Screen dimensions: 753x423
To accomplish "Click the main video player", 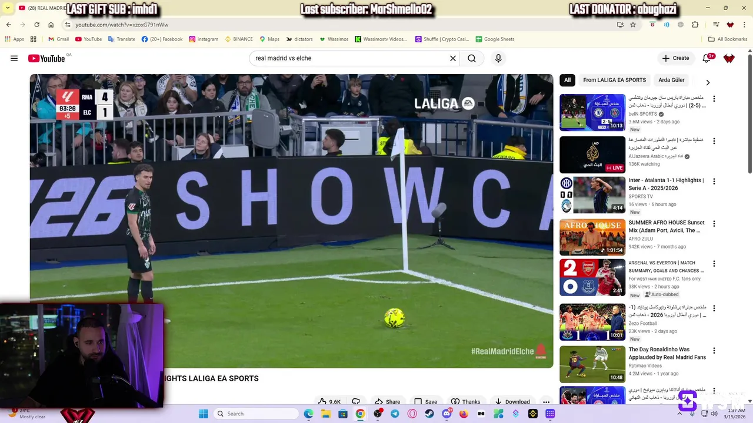I will (x=291, y=221).
